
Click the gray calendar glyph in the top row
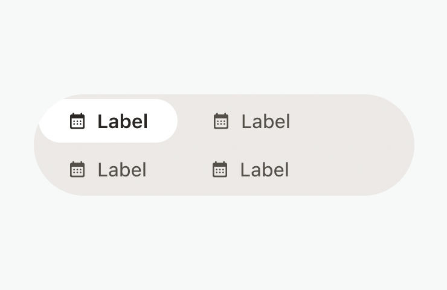point(221,121)
